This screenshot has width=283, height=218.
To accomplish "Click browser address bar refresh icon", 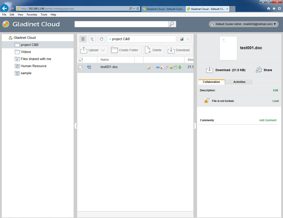I will (x=138, y=9).
